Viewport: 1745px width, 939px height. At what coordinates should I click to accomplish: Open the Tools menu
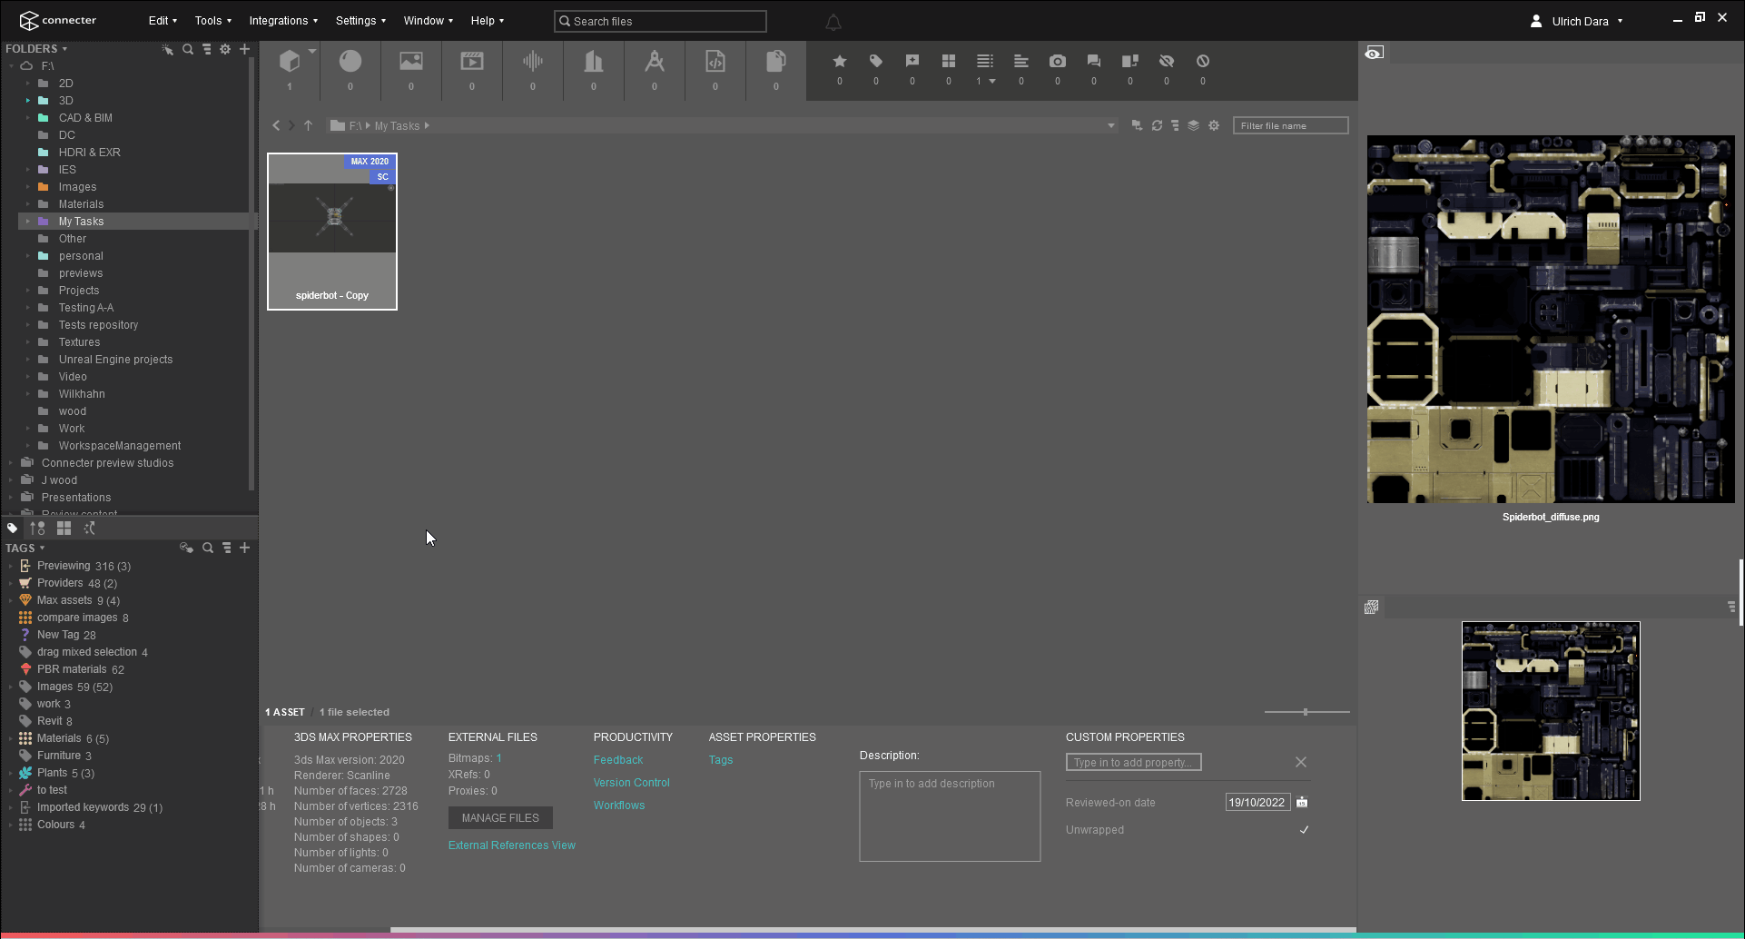pyautogui.click(x=213, y=21)
